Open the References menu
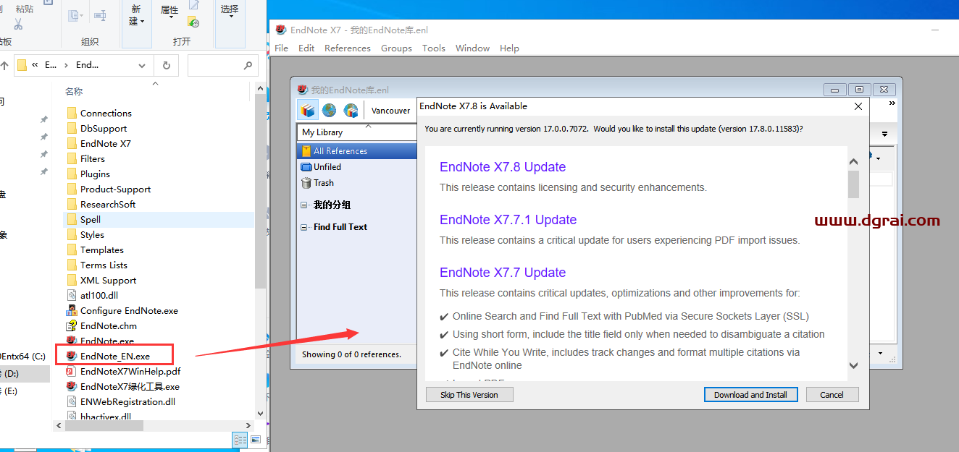Image resolution: width=959 pixels, height=452 pixels. coord(348,48)
